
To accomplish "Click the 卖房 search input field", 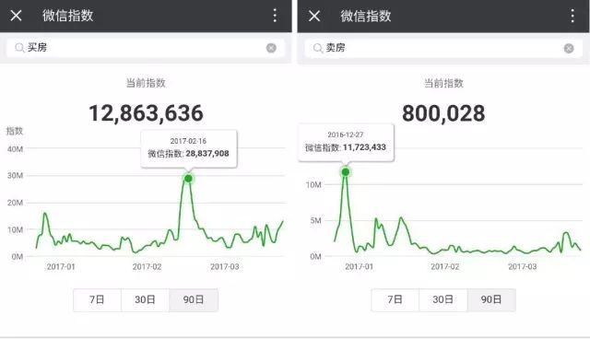I will (443, 48).
